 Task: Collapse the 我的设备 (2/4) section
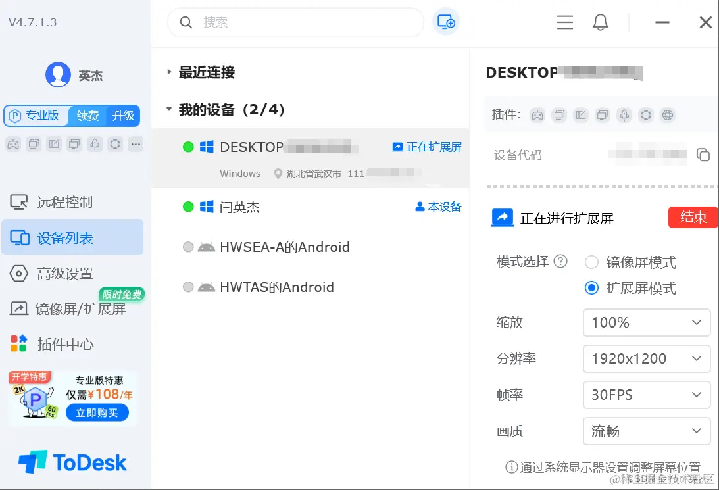169,109
